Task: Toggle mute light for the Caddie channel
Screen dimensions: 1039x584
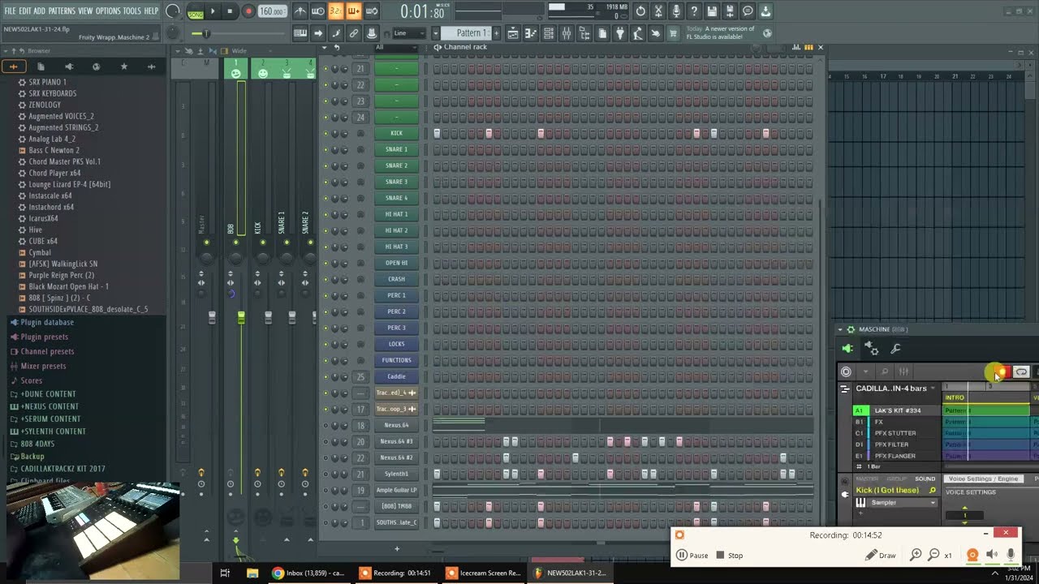Action: (326, 376)
